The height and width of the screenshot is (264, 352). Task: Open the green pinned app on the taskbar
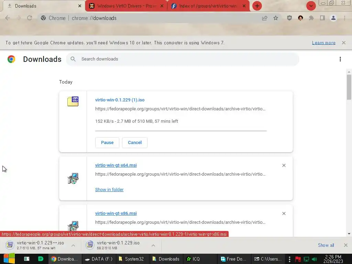[x=41, y=259]
